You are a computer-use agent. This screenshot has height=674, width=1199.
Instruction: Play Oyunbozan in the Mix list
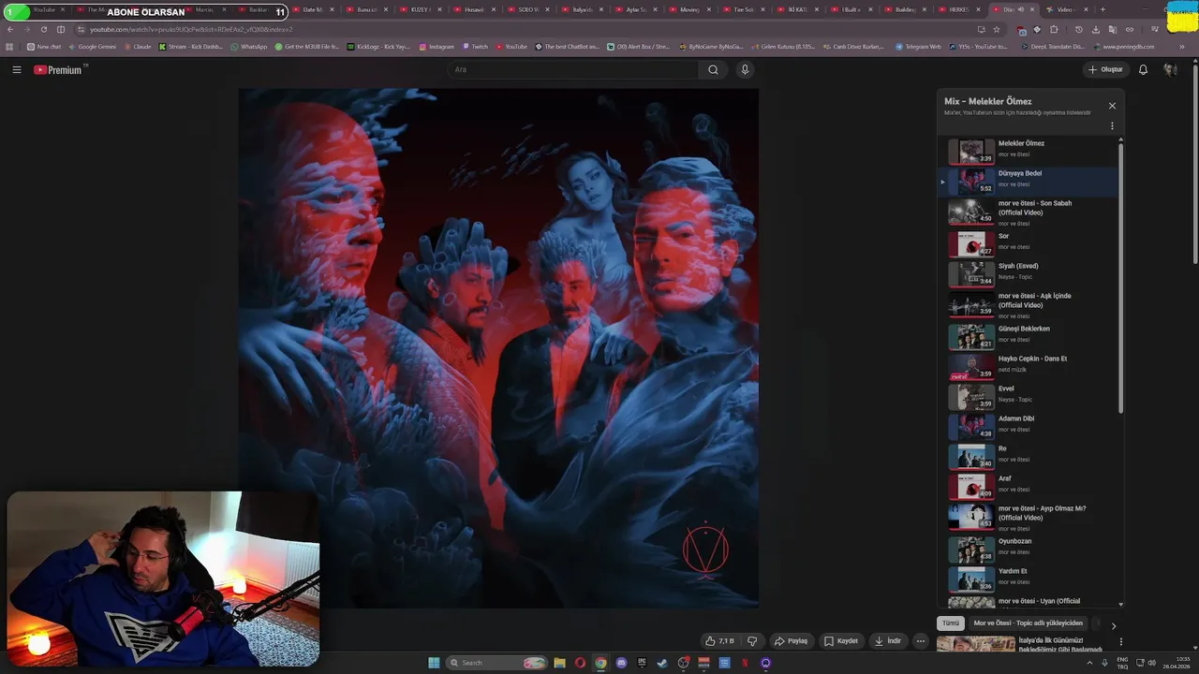coord(1029,549)
